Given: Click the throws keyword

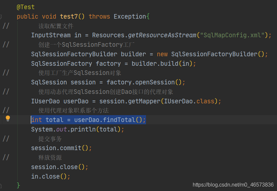Looking at the screenshot, I should coord(99,16).
